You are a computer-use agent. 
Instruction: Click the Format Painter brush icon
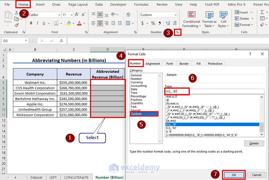[16, 25]
